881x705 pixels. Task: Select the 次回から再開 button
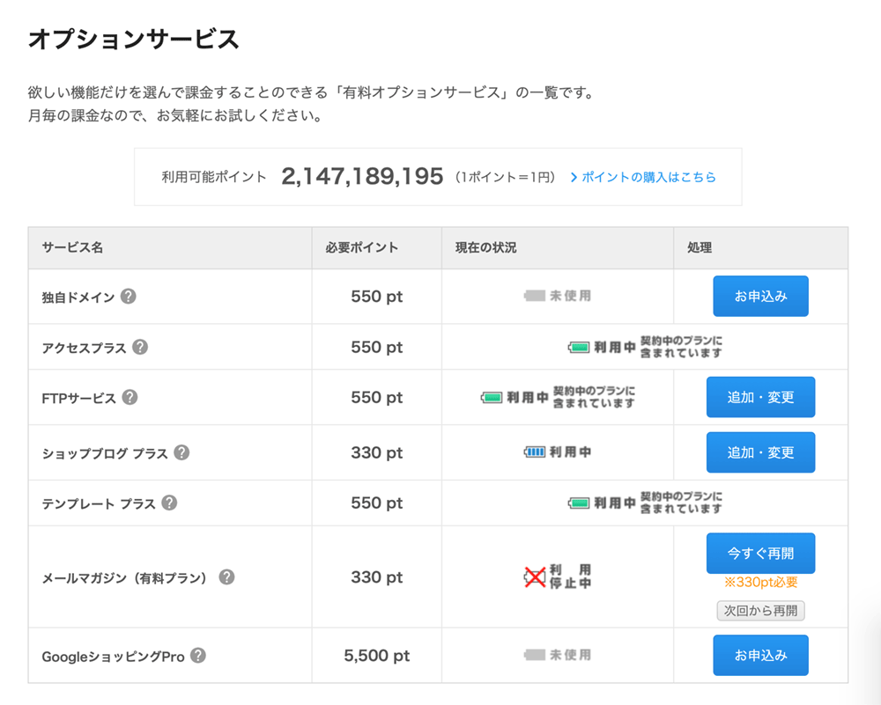760,611
